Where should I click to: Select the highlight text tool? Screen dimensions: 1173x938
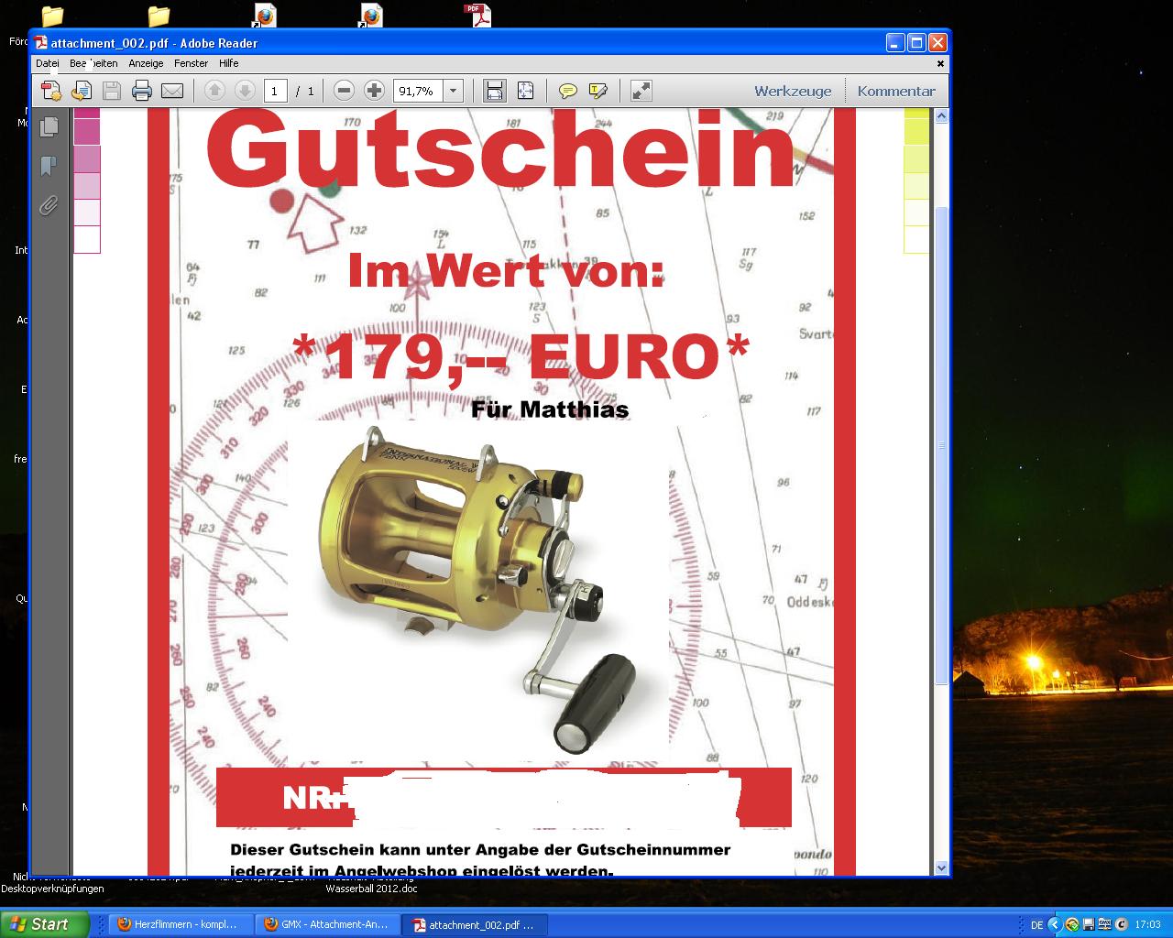pos(597,91)
